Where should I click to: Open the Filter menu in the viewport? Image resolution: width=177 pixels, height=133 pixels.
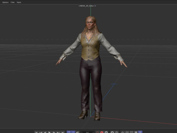(13, 2)
